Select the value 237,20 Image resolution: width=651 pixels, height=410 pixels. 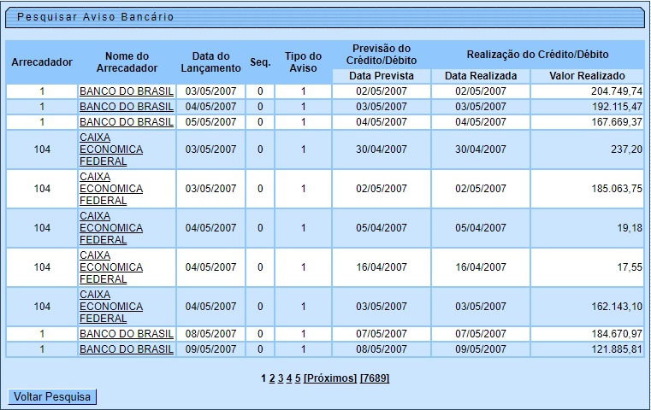click(626, 149)
